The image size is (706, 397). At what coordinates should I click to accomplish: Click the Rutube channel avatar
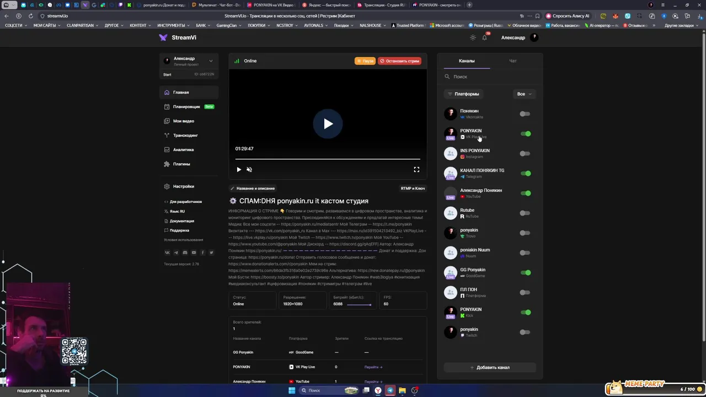pos(451,213)
